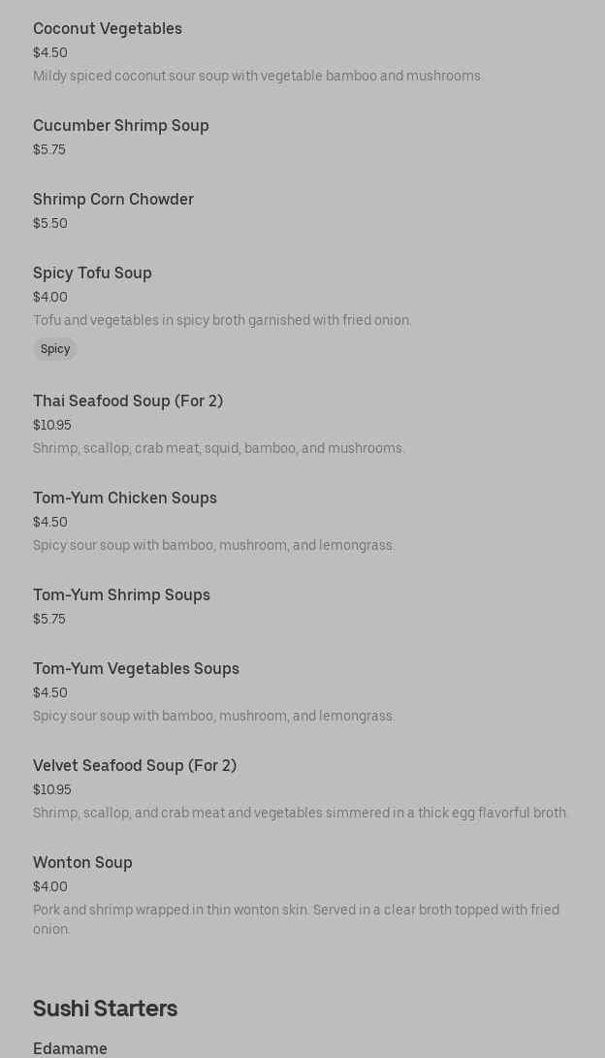Click the Thai Seafood Soup $10.95 price
Image resolution: width=605 pixels, height=1058 pixels.
pyautogui.click(x=52, y=426)
